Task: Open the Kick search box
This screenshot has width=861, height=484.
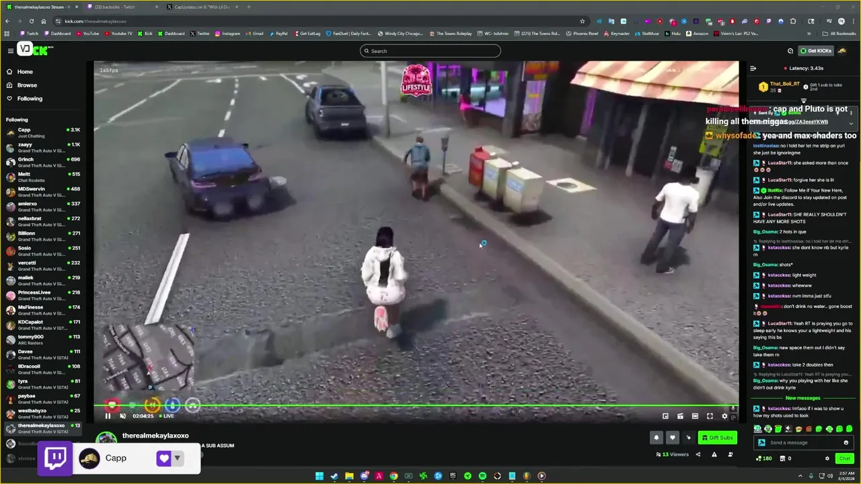Action: 430,51
